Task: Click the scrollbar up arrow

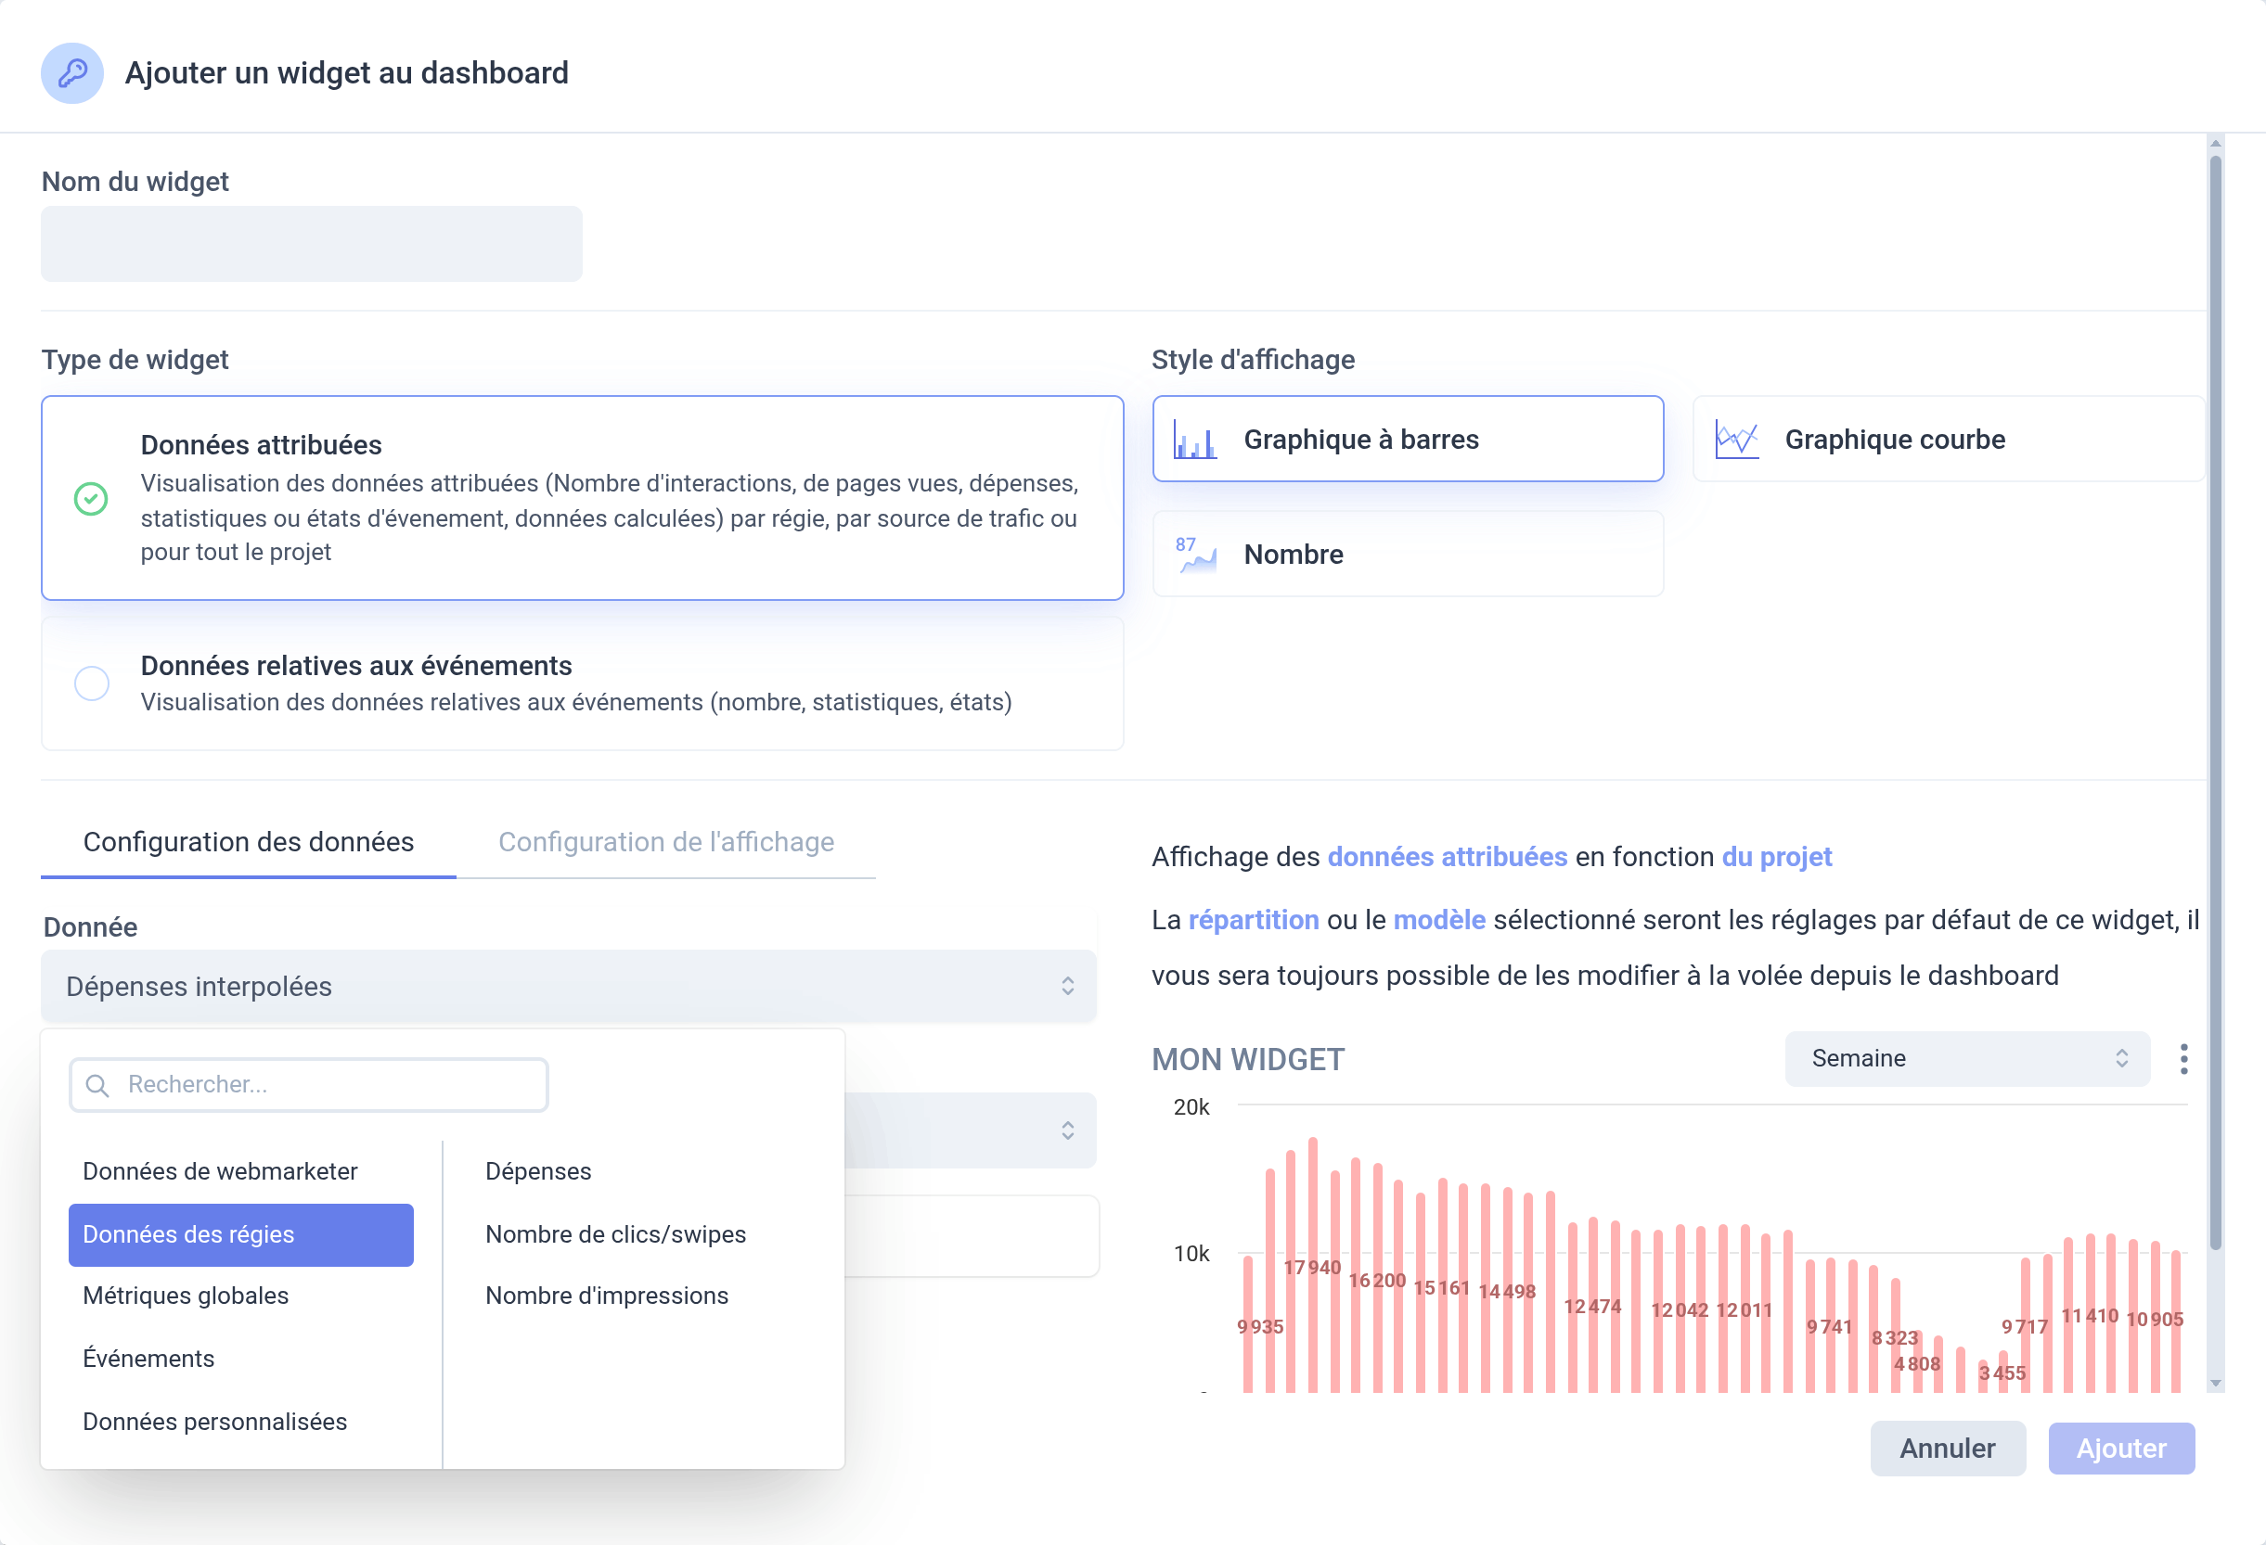Action: [x=2215, y=145]
